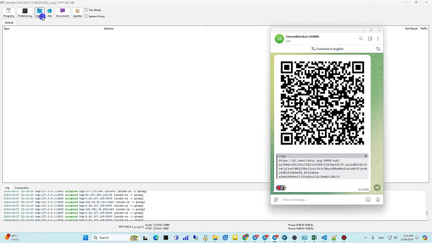This screenshot has width=432, height=243.
Task: Sort servers by the Address column header
Action: tap(108, 29)
